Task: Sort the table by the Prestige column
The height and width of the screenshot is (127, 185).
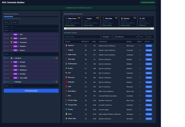Action: coord(85,42)
